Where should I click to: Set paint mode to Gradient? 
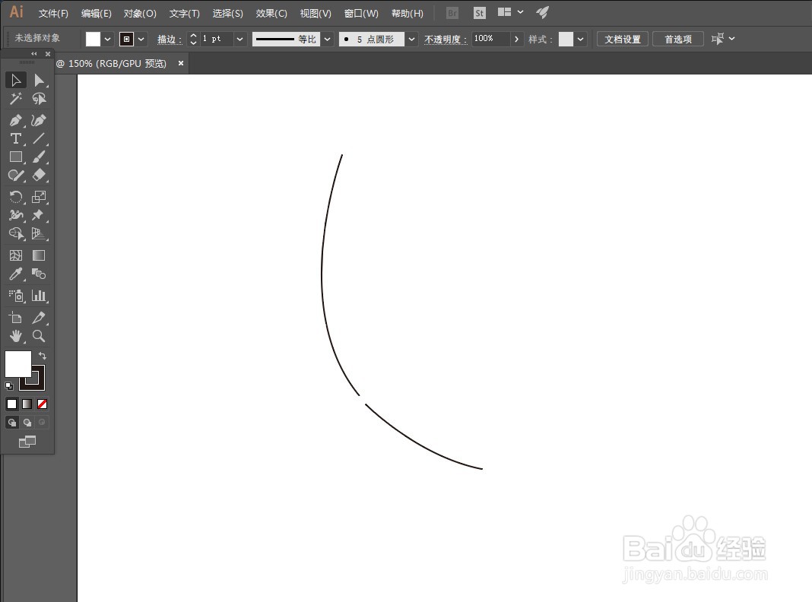pos(27,404)
